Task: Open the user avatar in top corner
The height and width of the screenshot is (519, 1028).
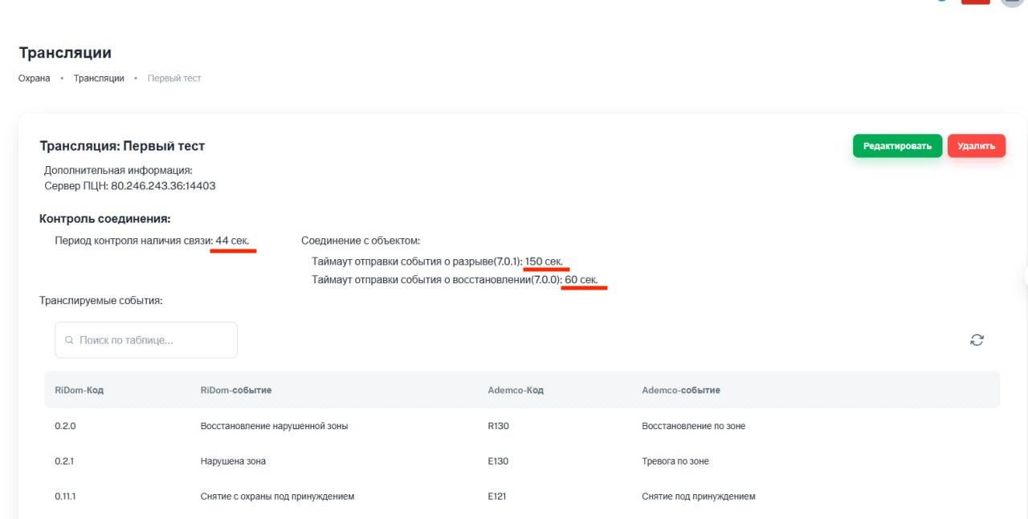Action: pos(1012,2)
